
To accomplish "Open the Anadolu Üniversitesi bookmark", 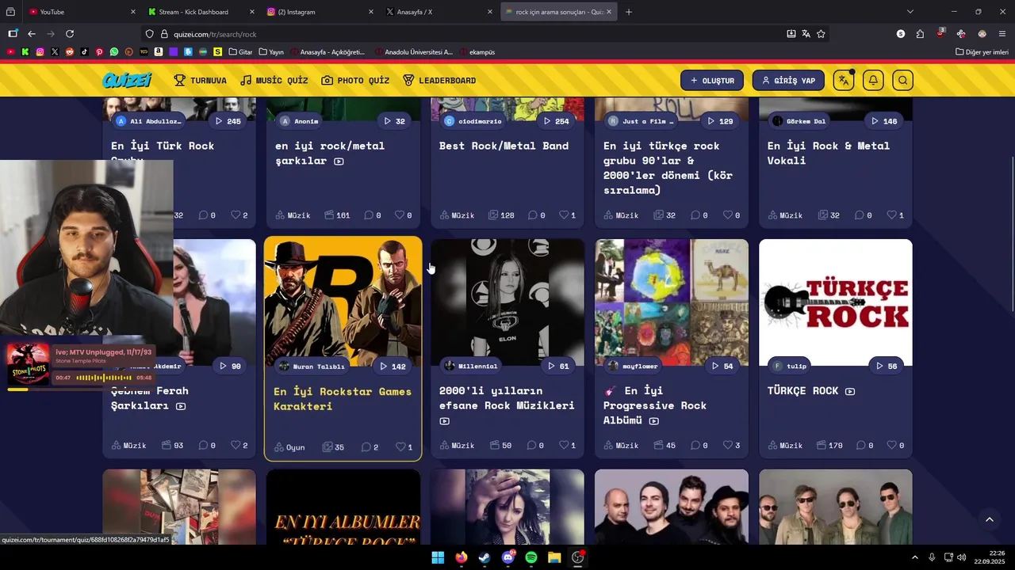I will (414, 52).
